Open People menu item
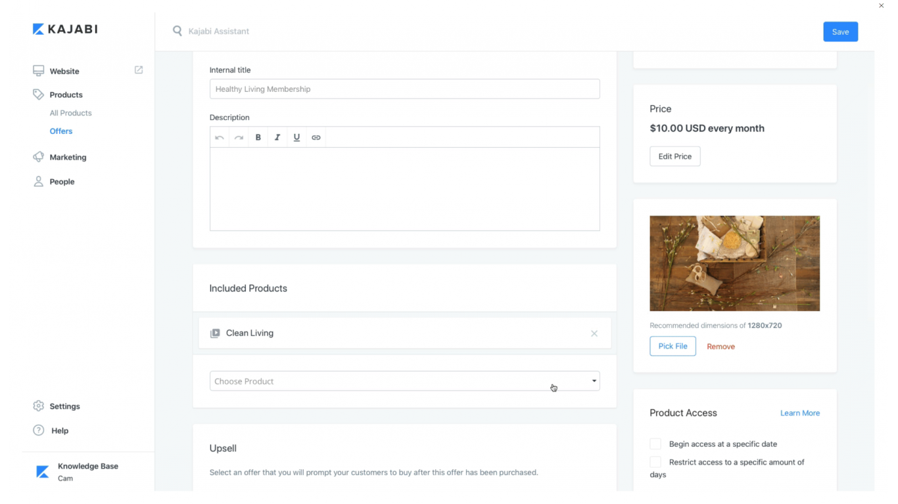 tap(62, 182)
